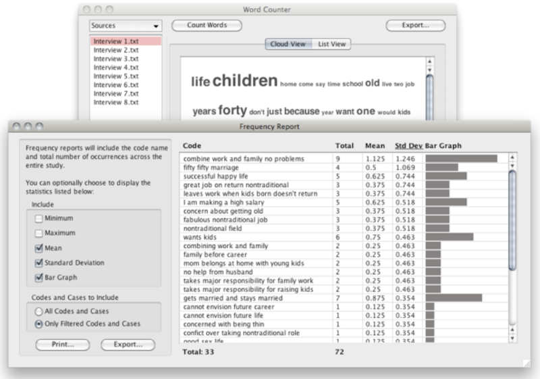The height and width of the screenshot is (379, 540).
Task: Click the Print button
Action: pos(63,345)
